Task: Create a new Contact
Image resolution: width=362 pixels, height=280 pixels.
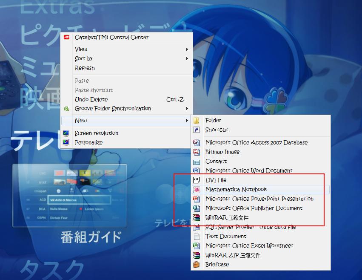Action: [x=261, y=161]
